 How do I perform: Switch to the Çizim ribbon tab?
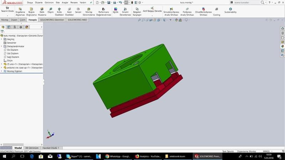tap(22, 20)
